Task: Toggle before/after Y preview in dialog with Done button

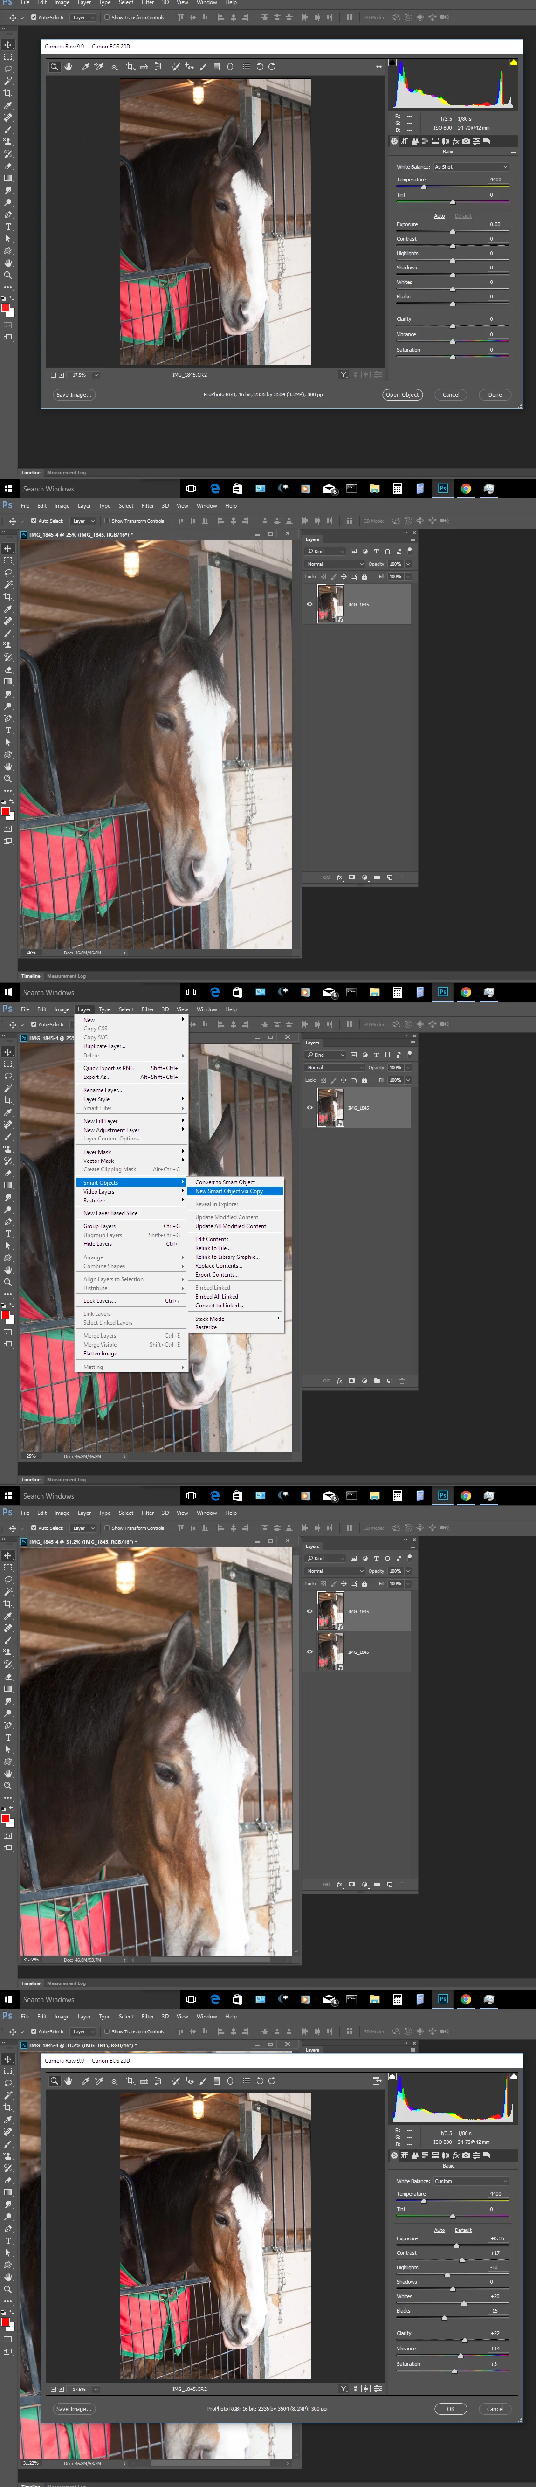Action: click(343, 374)
